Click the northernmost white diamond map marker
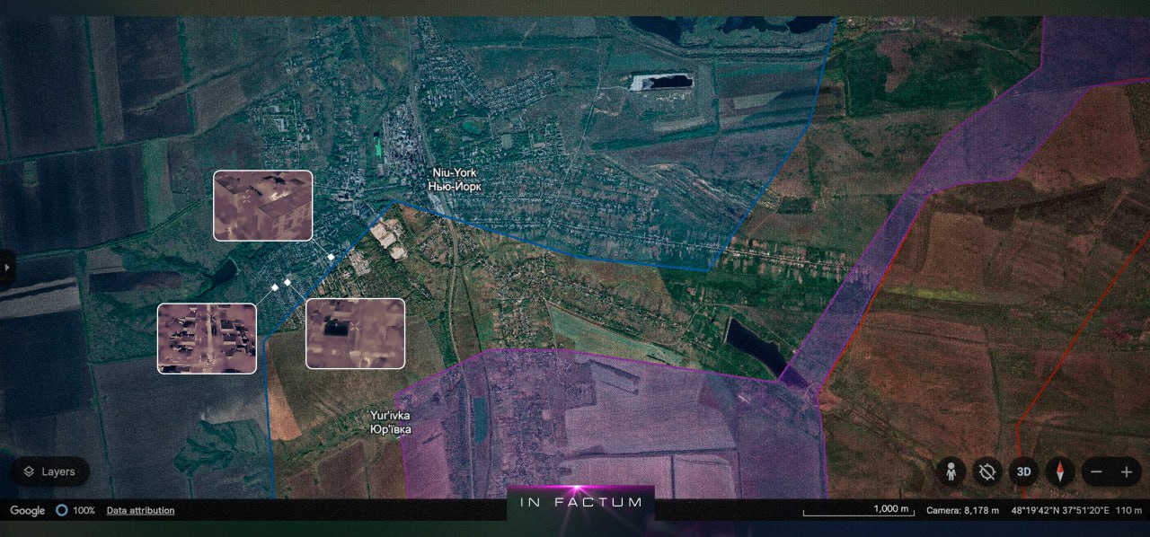Screen dimensions: 1150x537 (331, 257)
